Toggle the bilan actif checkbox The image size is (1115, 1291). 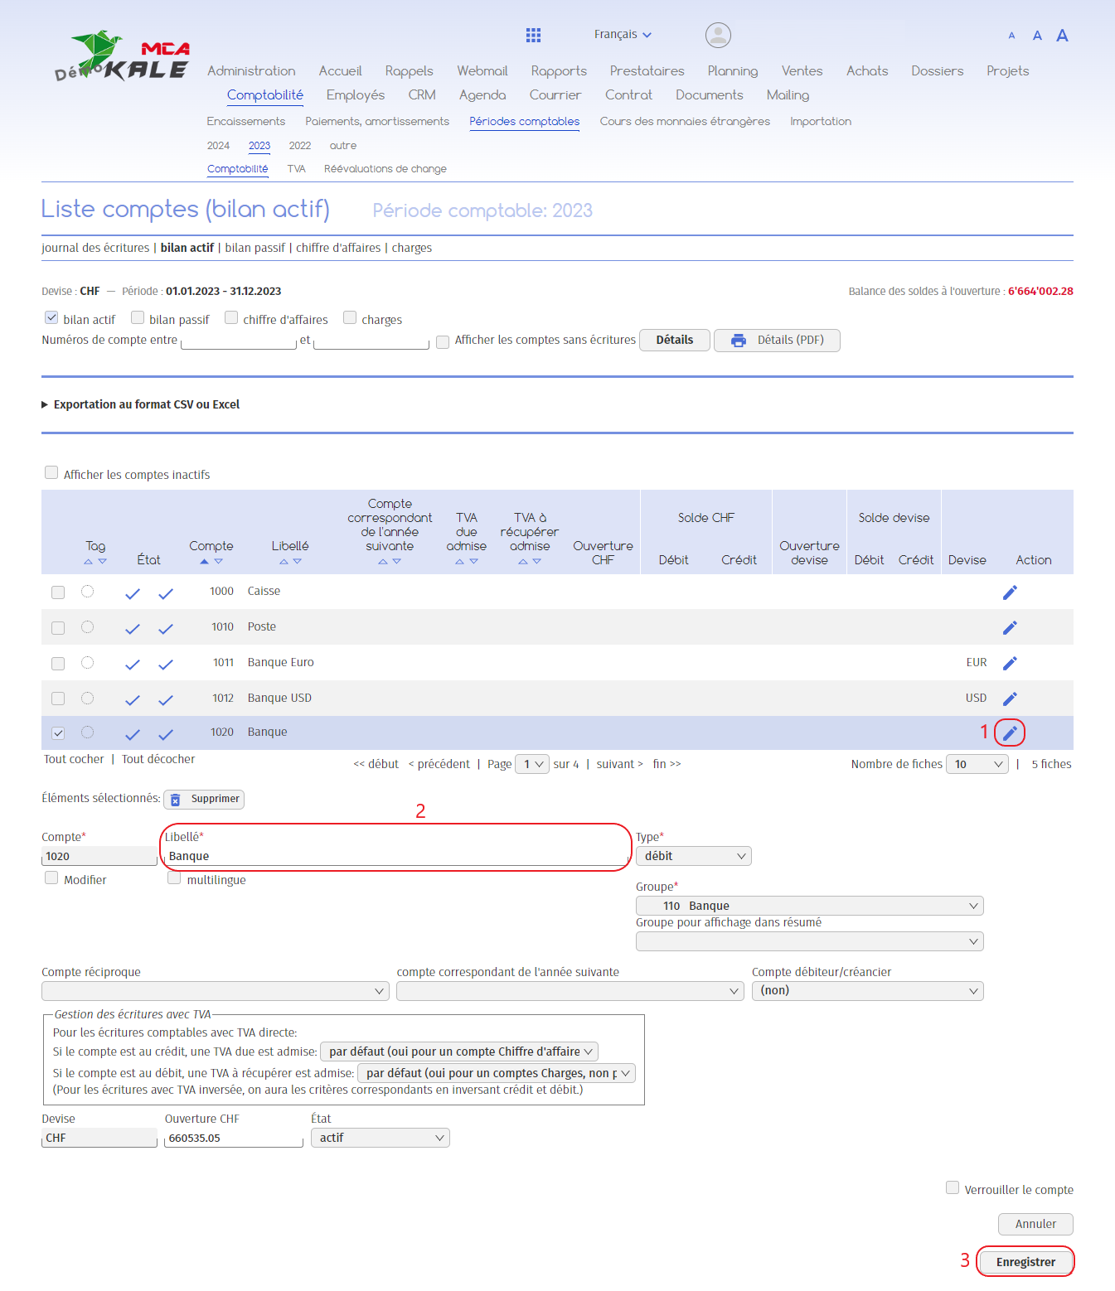pos(51,317)
